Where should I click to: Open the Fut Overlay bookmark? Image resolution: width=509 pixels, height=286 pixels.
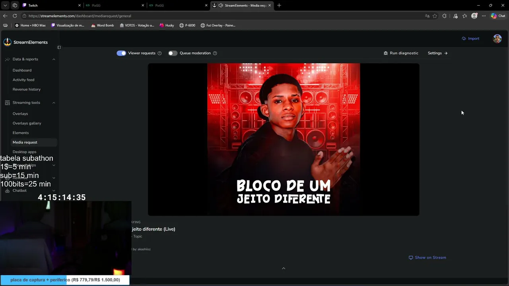[218, 25]
